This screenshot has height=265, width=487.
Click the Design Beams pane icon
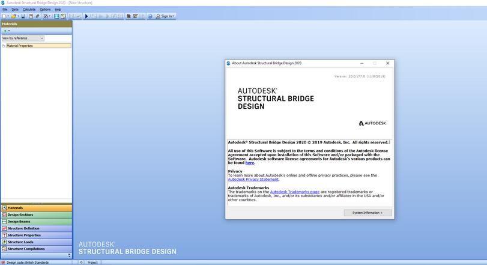[x=4, y=222]
